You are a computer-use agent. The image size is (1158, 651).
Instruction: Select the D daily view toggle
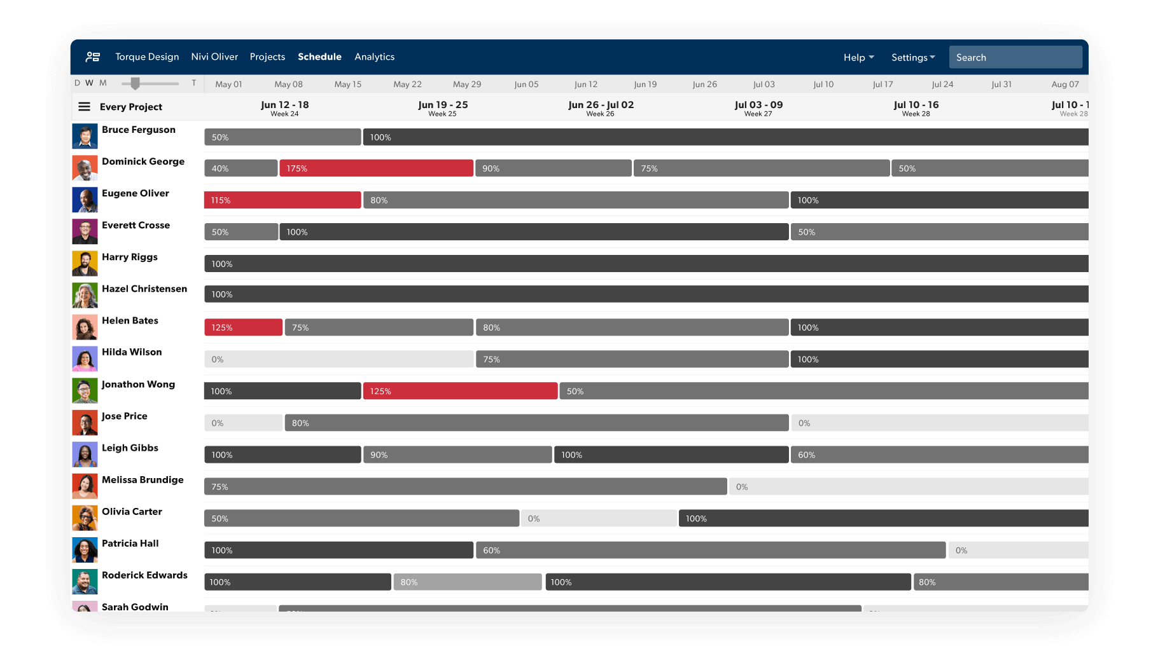(77, 83)
